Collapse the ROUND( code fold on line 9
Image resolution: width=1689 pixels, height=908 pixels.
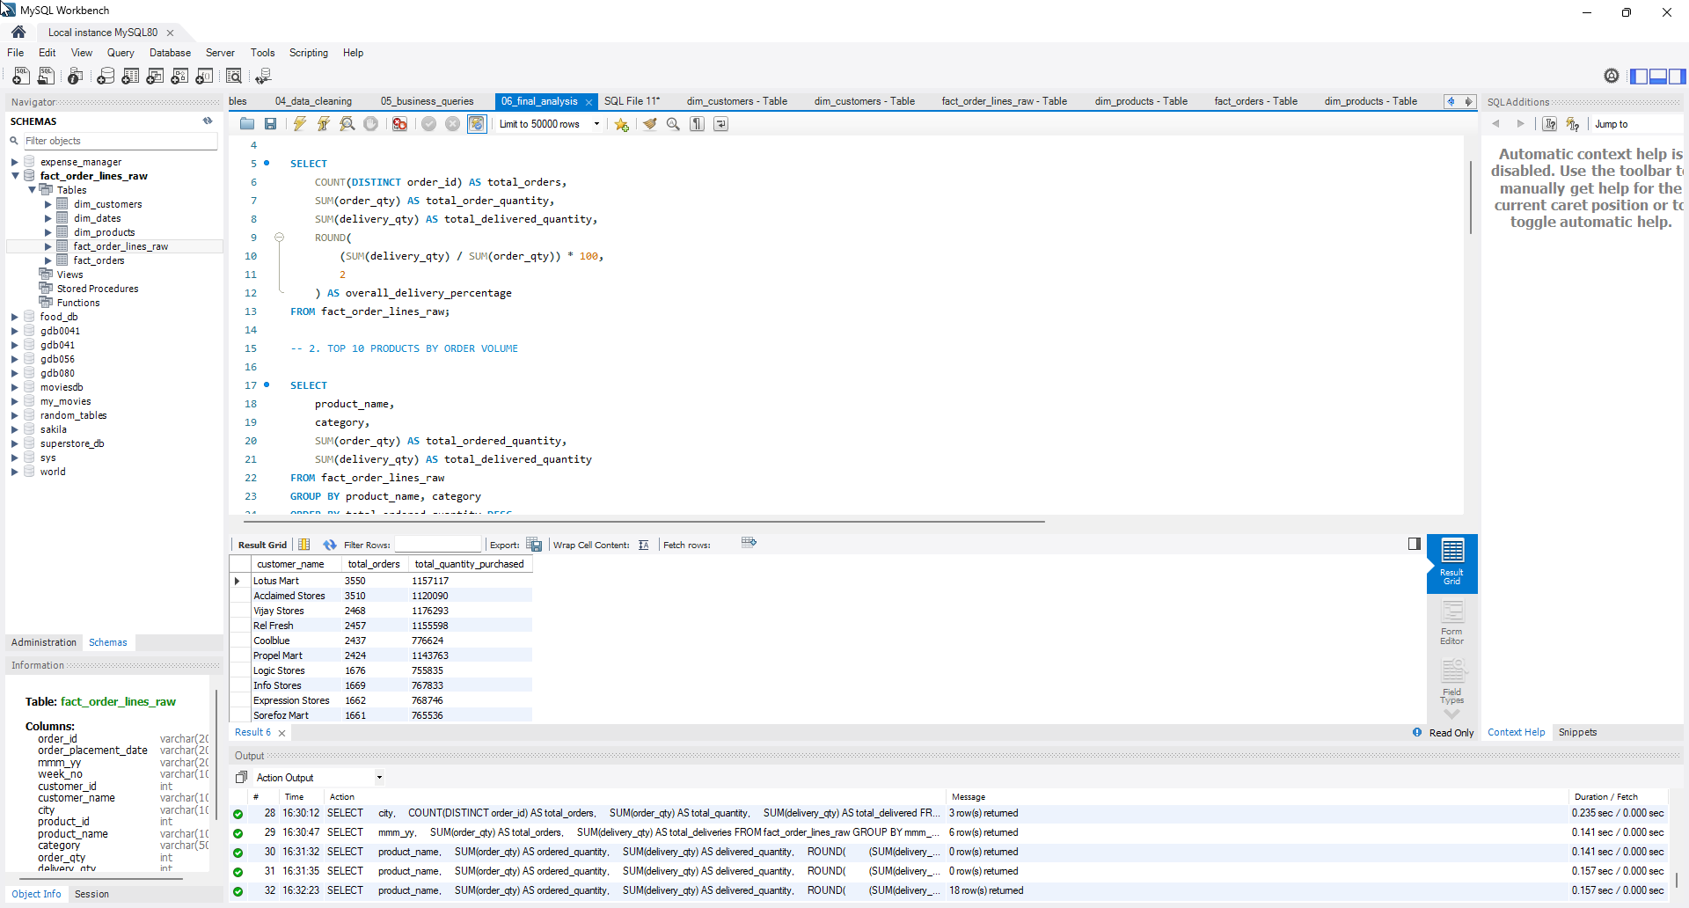[x=280, y=238]
